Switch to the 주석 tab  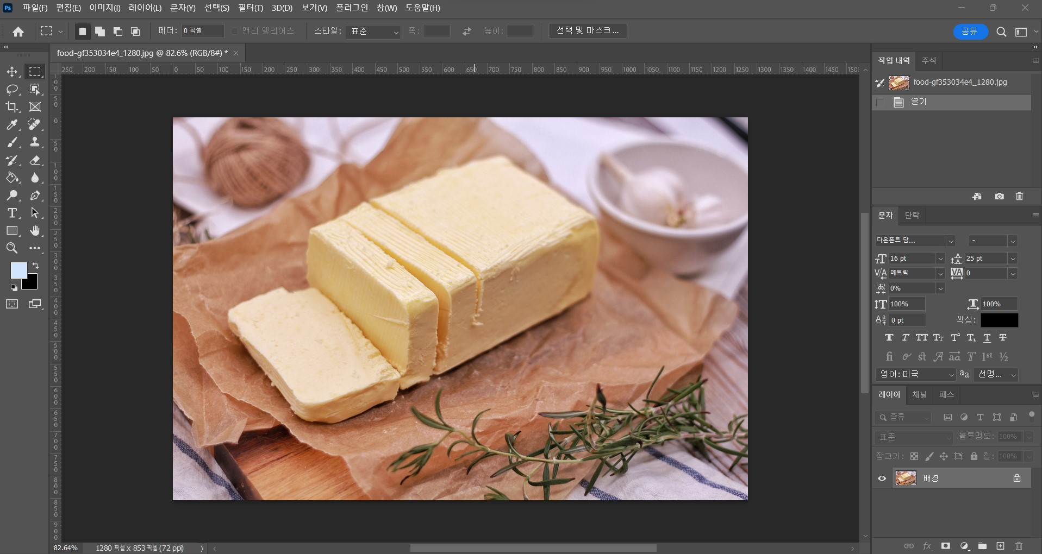[x=928, y=61]
